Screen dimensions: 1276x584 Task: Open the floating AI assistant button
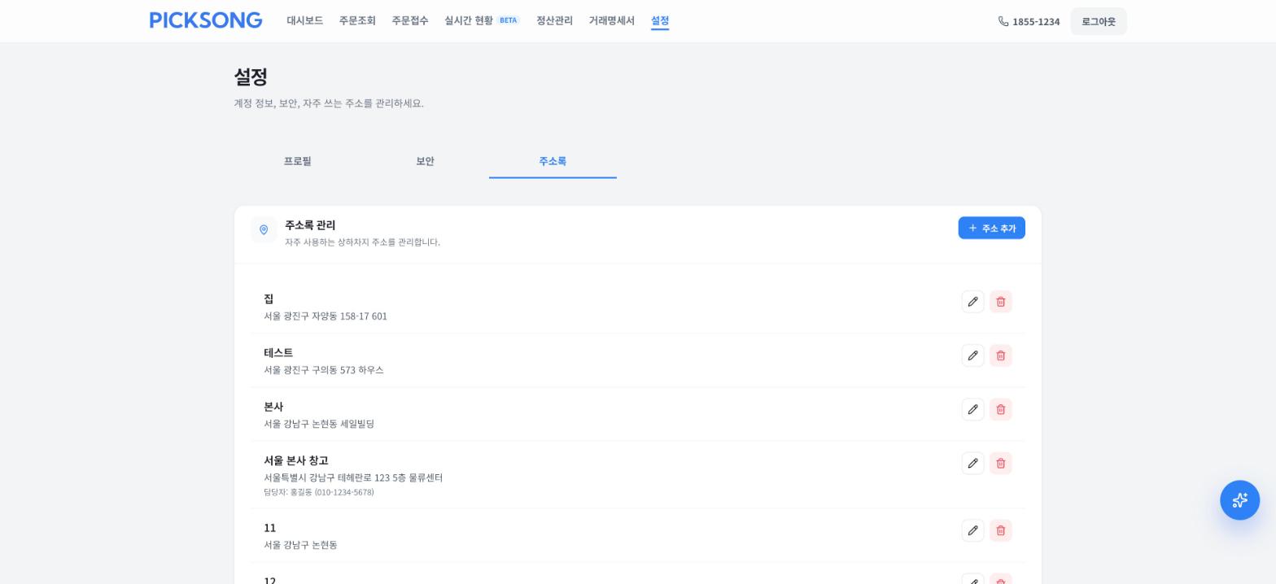pos(1239,500)
